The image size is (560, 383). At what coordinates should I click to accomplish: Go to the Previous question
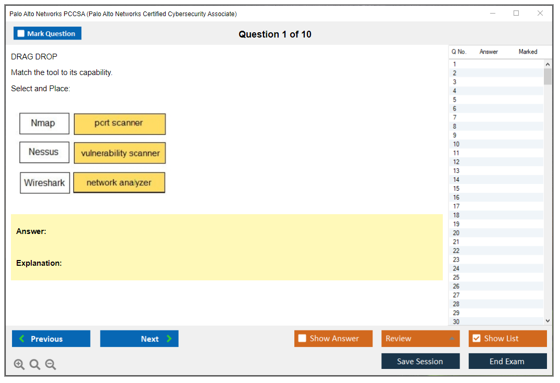(x=51, y=339)
